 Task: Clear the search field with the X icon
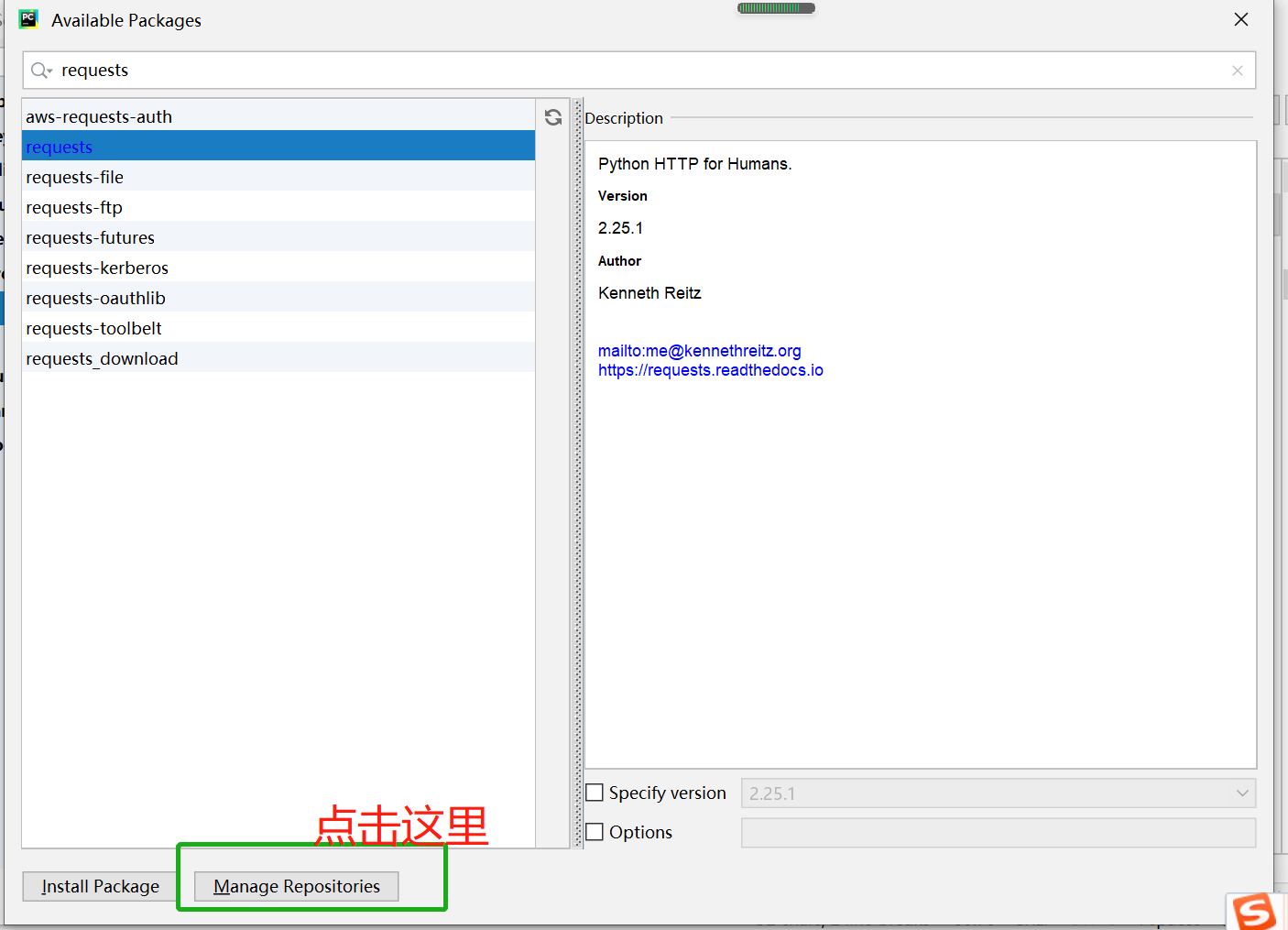[x=1238, y=71]
